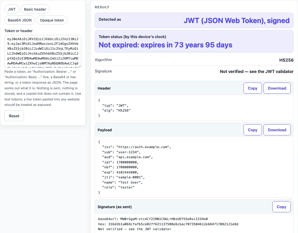The height and width of the screenshot is (233, 298).
Task: Copy the Signature (as sent)
Action: [x=281, y=207]
